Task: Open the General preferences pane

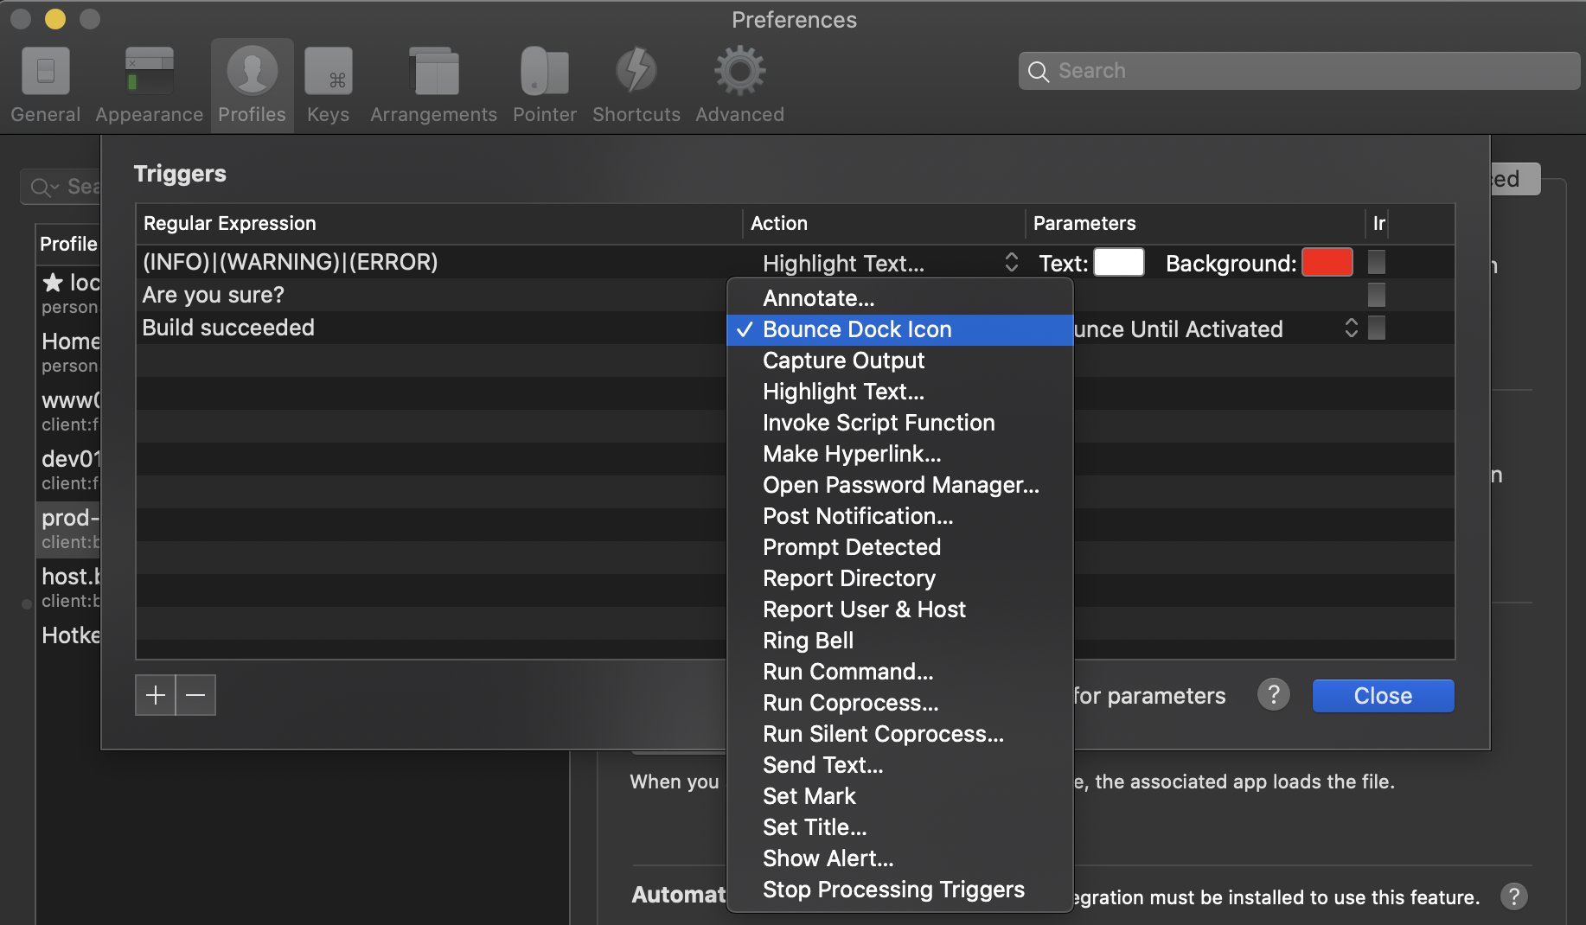Action: tap(45, 86)
